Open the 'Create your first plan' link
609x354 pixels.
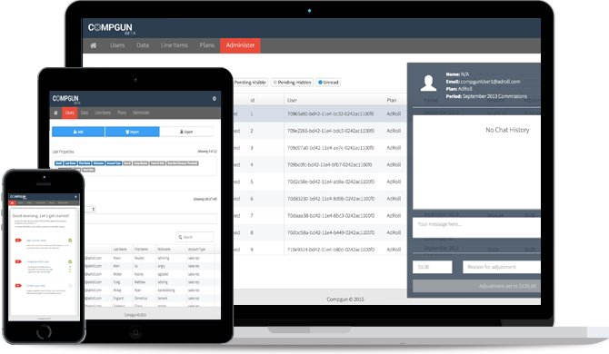tap(37, 261)
